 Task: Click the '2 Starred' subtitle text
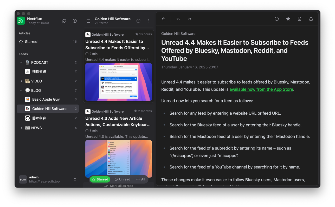point(101,23)
